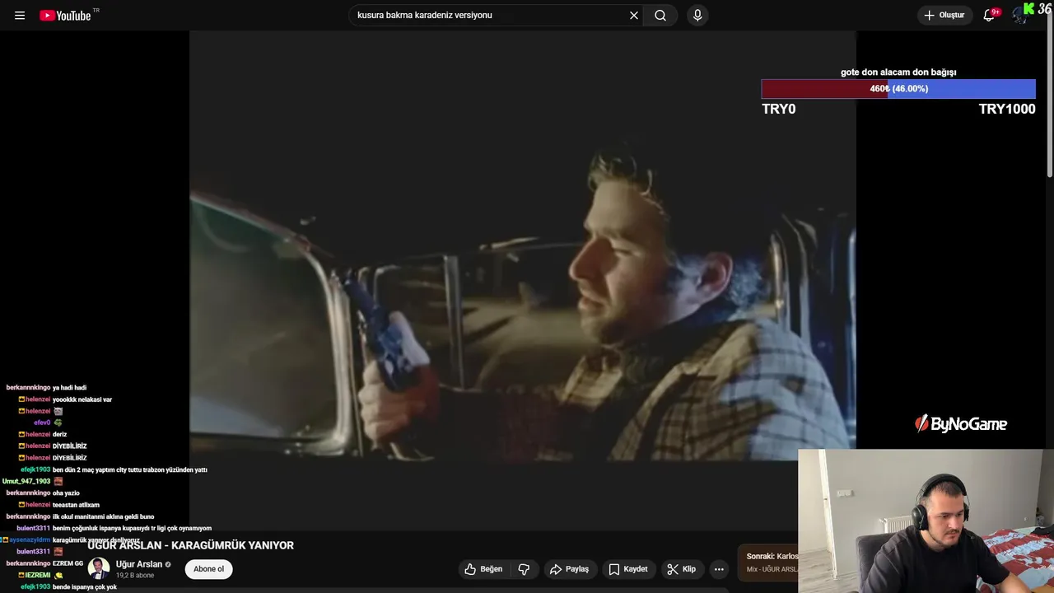Open the notifications bell
The height and width of the screenshot is (593, 1054).
point(990,16)
